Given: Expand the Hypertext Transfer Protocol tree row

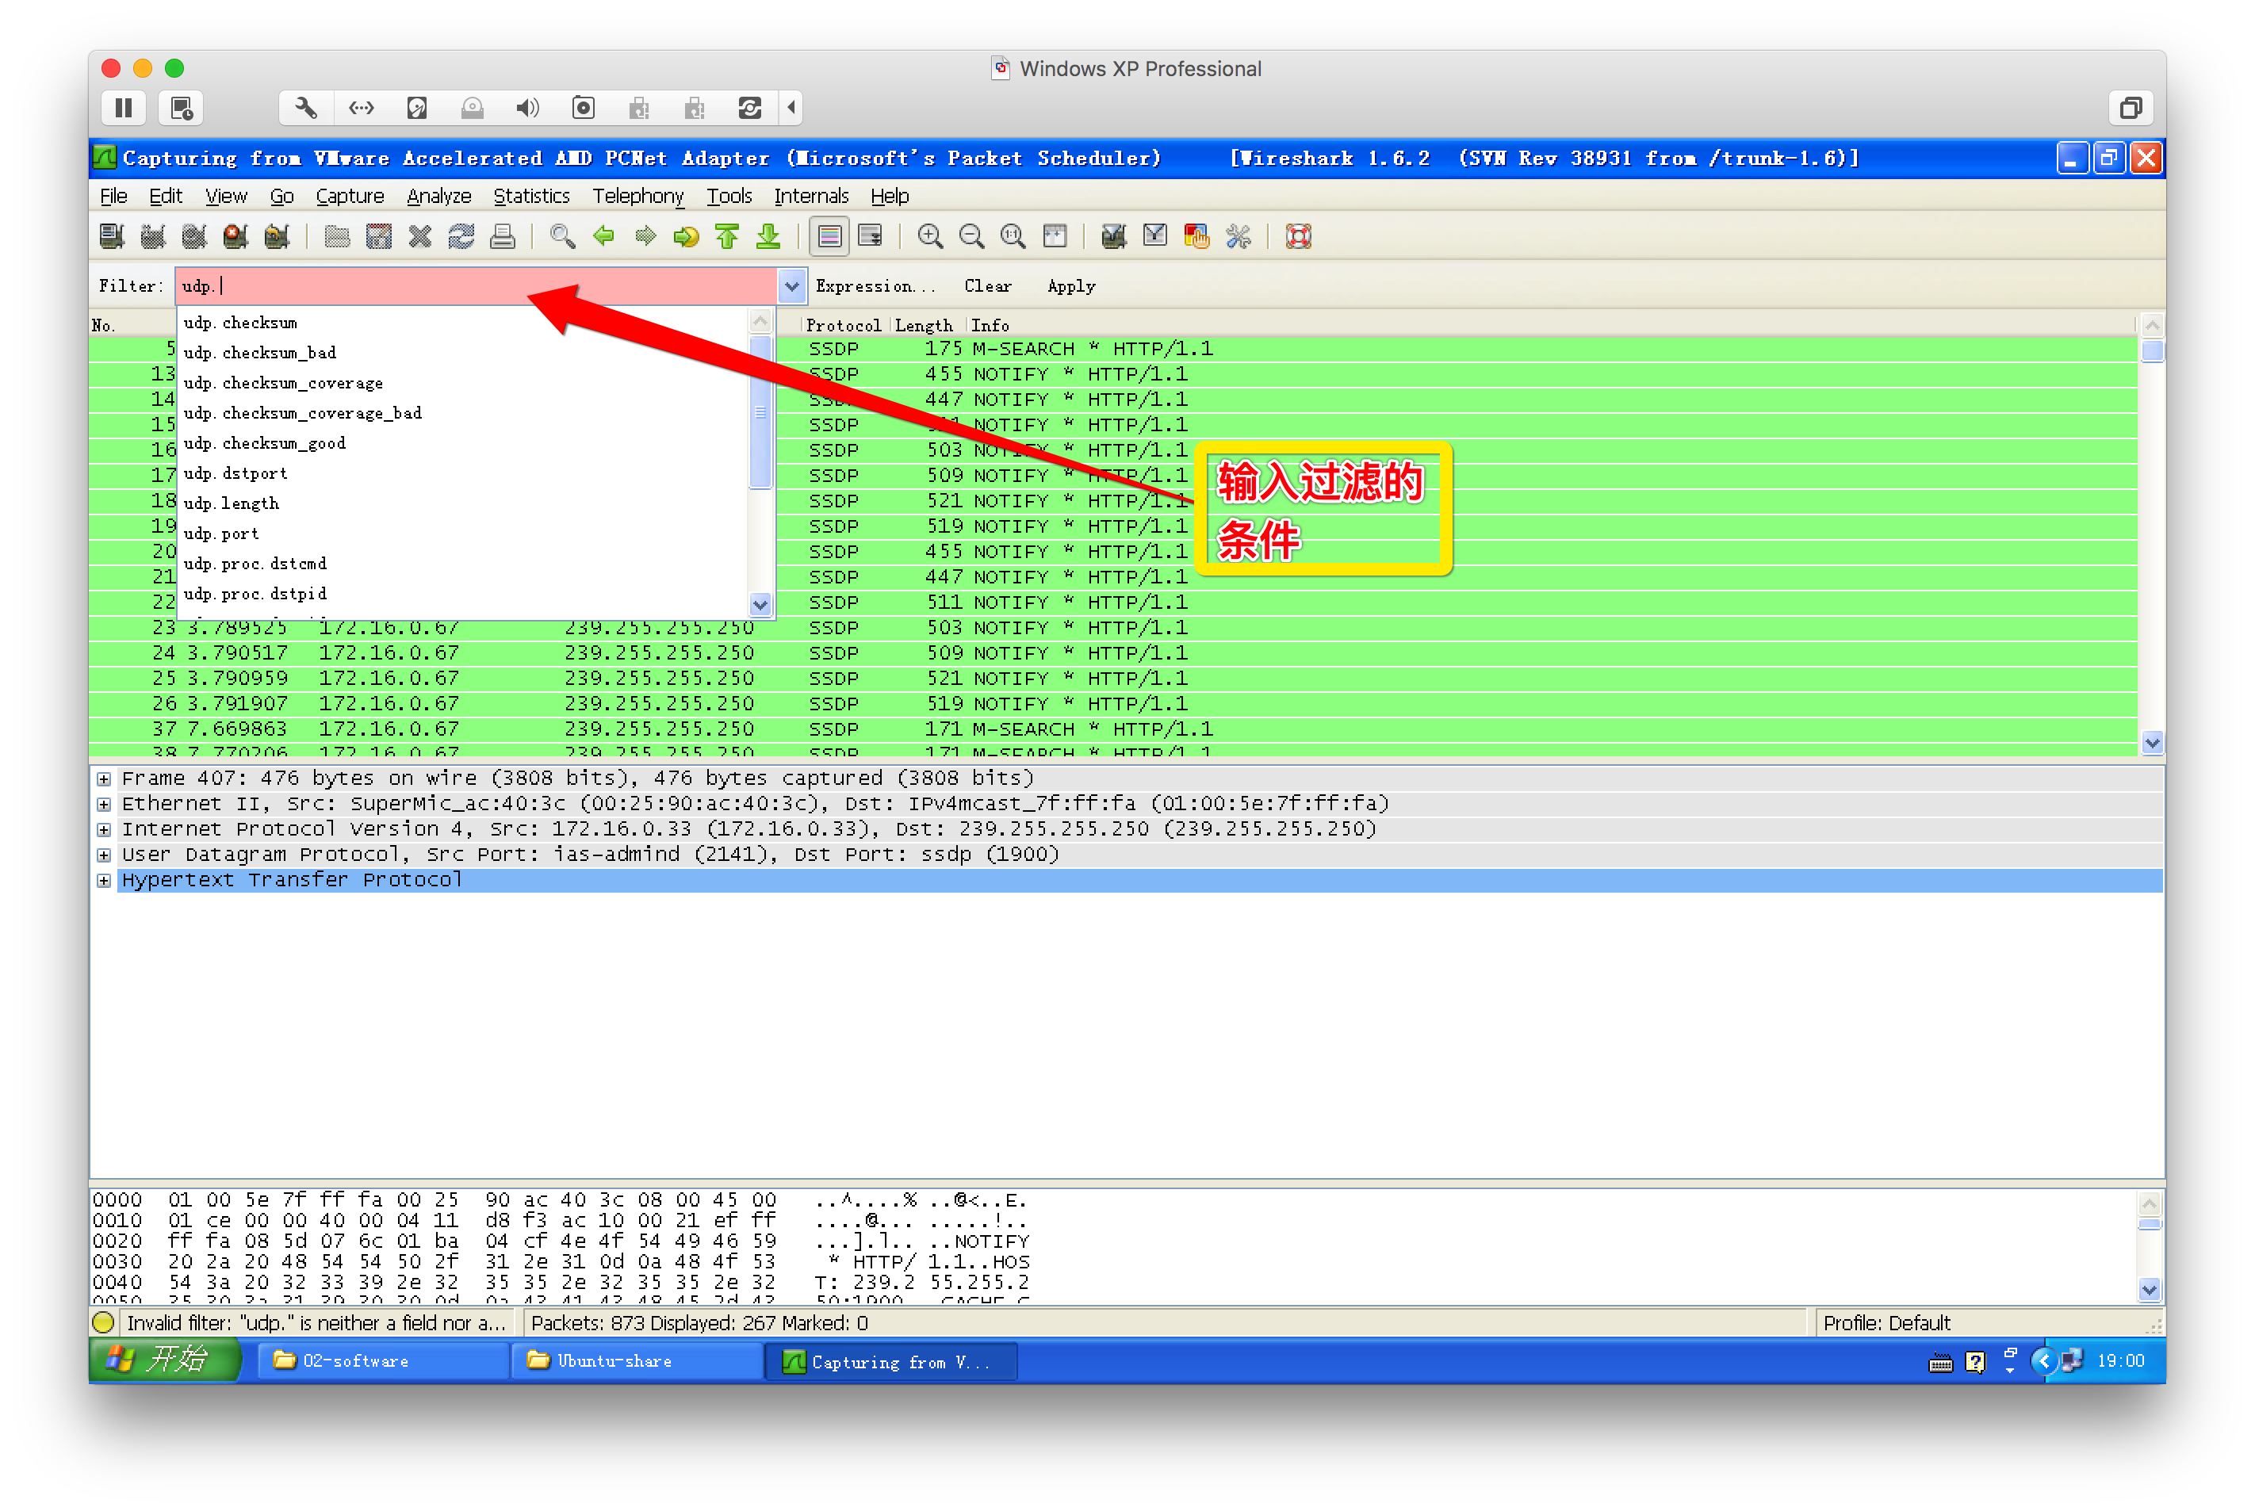Looking at the screenshot, I should coord(104,881).
